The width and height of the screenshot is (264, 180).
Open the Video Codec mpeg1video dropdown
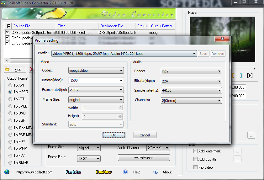tap(96, 71)
